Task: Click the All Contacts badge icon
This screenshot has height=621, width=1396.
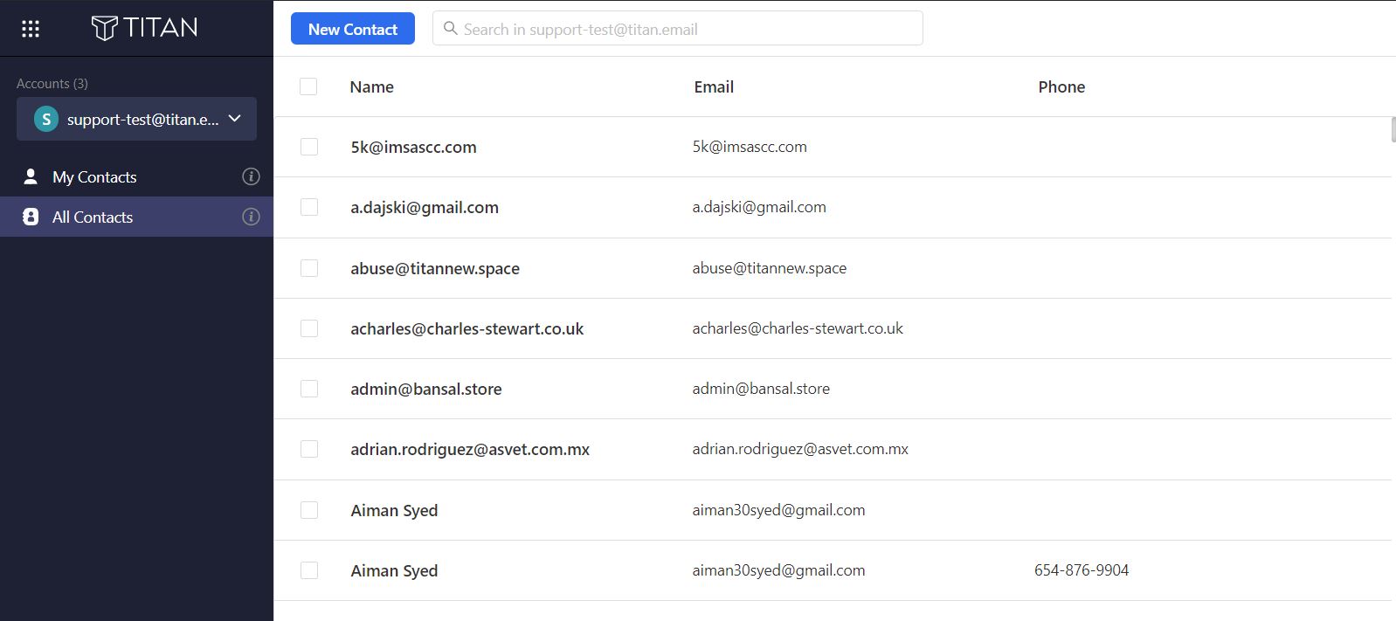Action: (31, 217)
